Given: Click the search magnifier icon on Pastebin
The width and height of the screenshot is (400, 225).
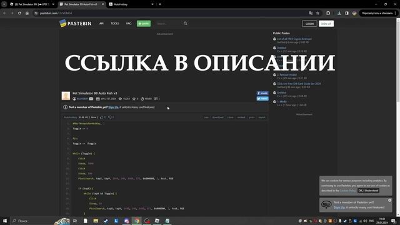Looking at the screenshot, I should coord(186,24).
